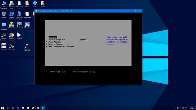The image size is (196, 110).
Task: Switch the ENG input language indicator
Action: pyautogui.click(x=186, y=108)
